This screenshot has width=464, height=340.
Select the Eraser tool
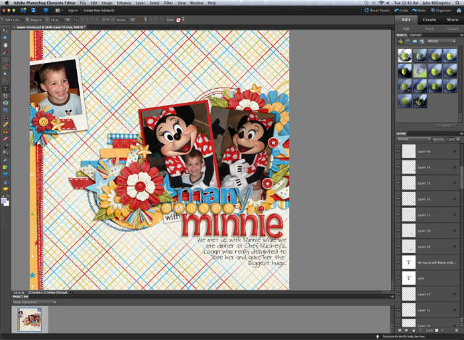[x=5, y=139]
